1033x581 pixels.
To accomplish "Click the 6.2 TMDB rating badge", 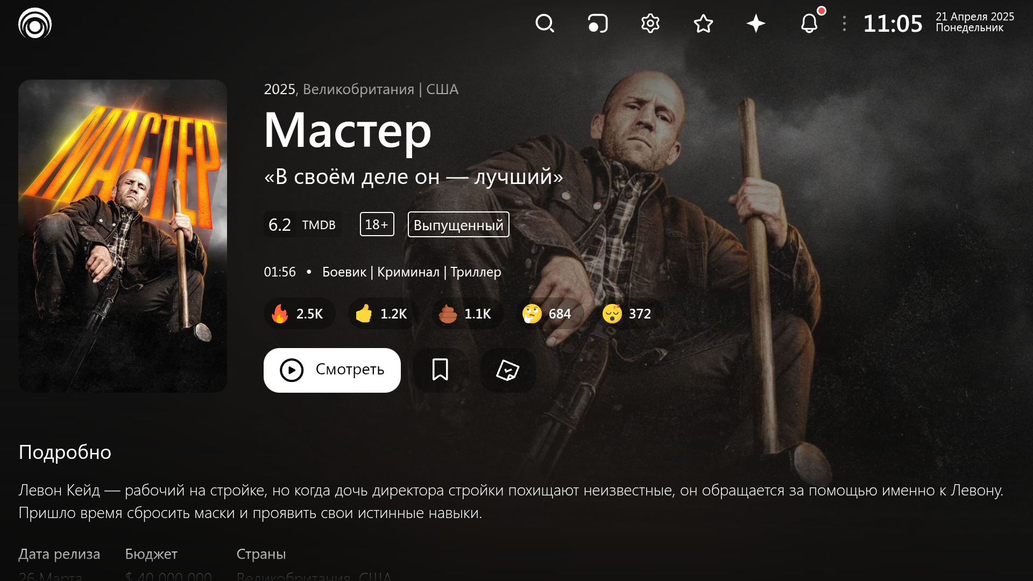I will (302, 224).
